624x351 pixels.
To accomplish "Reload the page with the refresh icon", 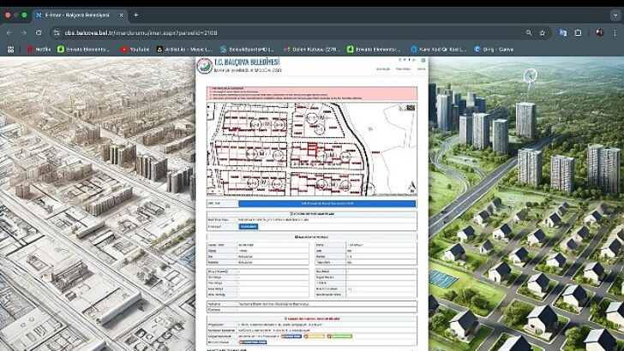I will pyautogui.click(x=39, y=33).
